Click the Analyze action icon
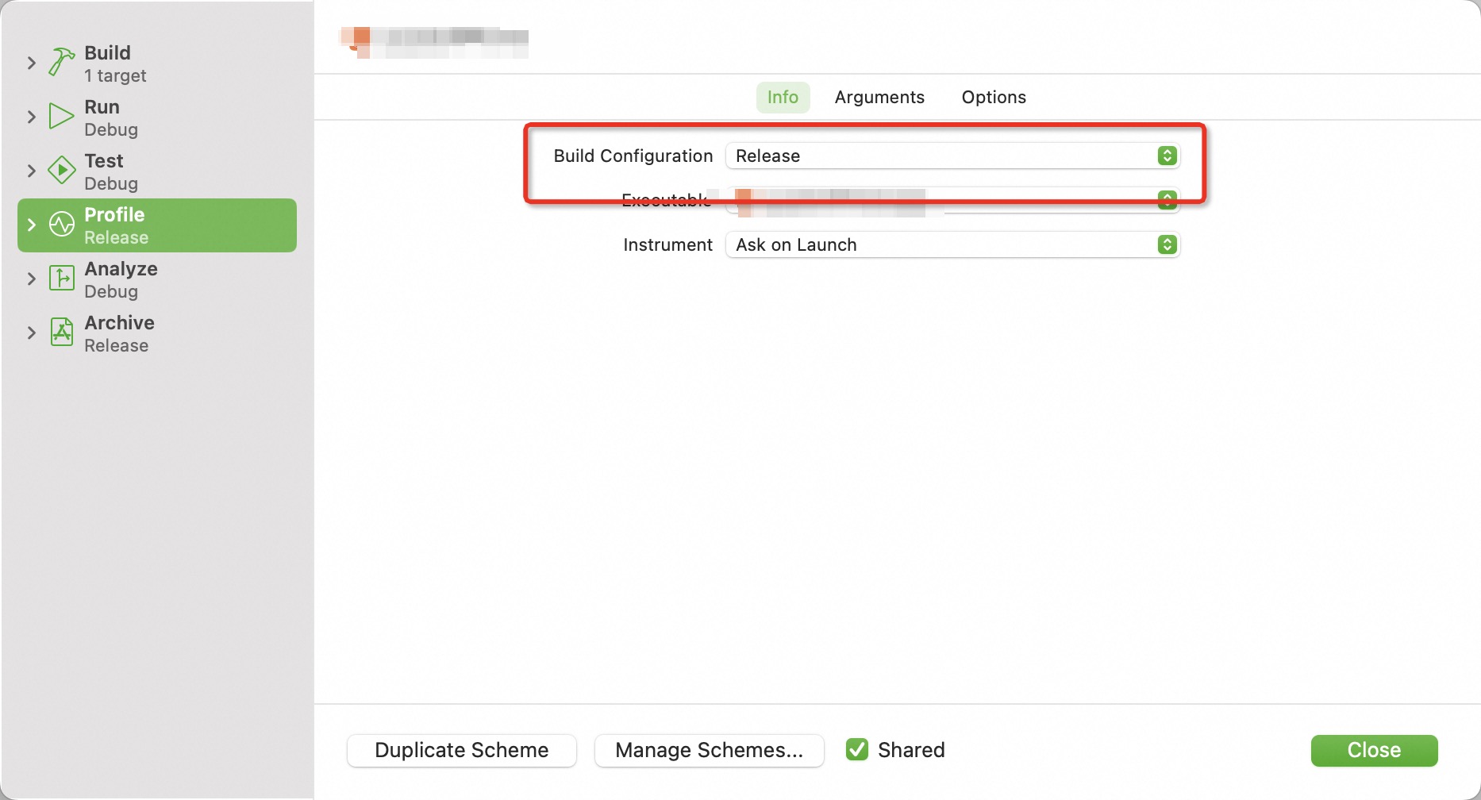The width and height of the screenshot is (1481, 800). [x=61, y=279]
